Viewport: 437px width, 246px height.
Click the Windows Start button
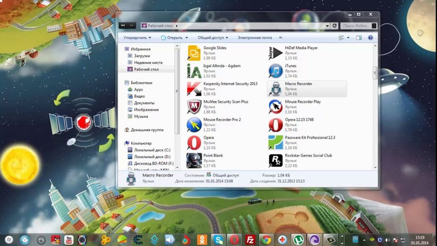pos(9,240)
